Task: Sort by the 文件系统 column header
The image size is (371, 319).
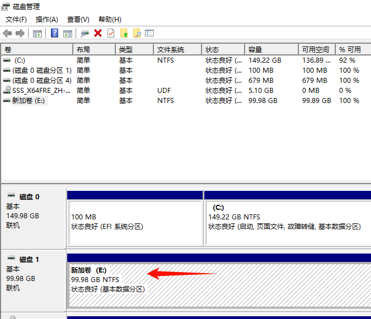Action: pyautogui.click(x=178, y=49)
